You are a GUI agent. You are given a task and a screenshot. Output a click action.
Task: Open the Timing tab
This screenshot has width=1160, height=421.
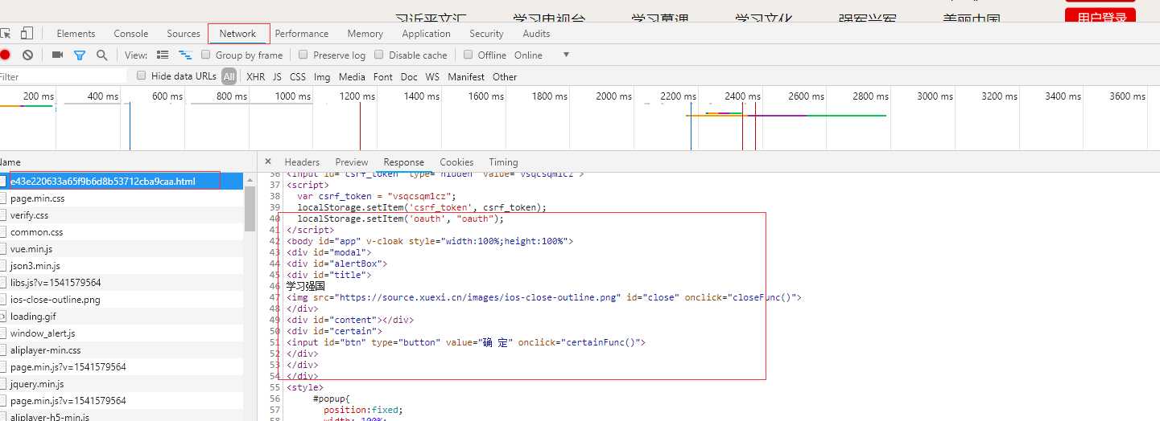click(503, 162)
